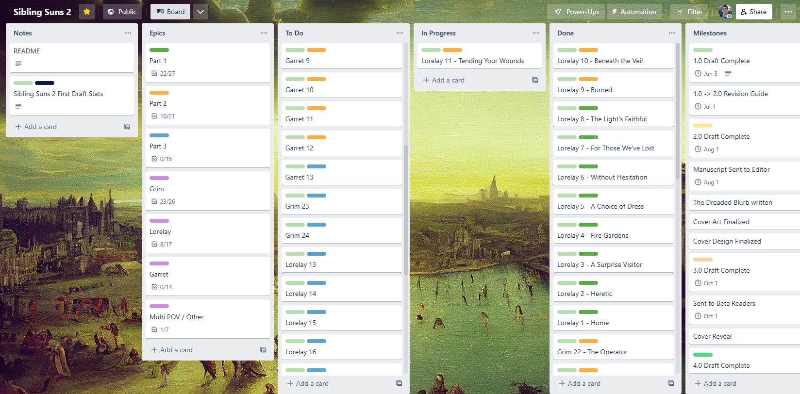Click the Grim epic checklist badge 23/26
Screen dimensions: 800x394
tap(163, 202)
